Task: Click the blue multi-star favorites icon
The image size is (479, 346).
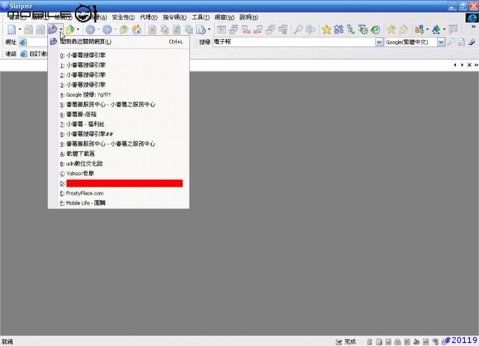Action: pos(338,30)
